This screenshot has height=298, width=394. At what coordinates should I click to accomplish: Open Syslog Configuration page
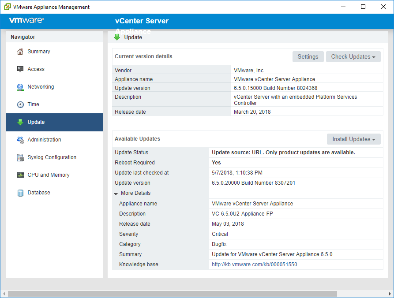coord(55,157)
